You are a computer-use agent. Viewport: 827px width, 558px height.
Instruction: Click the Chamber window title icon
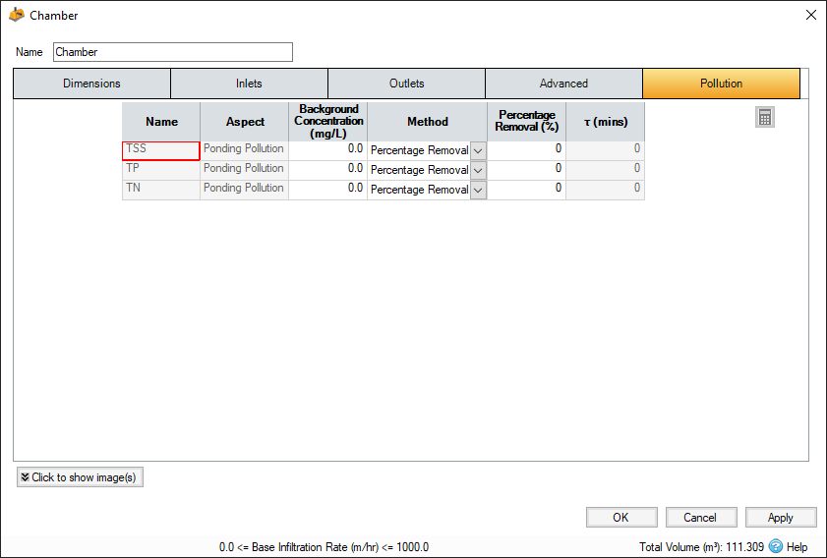coord(17,15)
